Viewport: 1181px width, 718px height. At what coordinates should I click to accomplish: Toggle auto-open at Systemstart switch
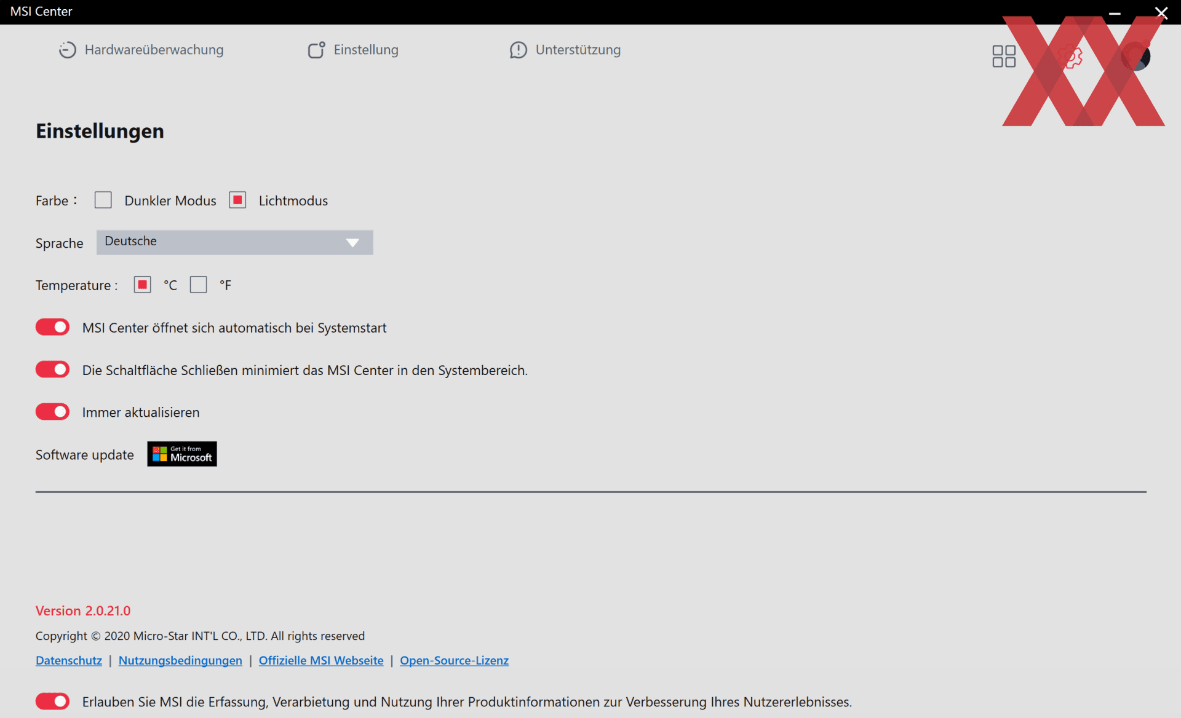click(52, 327)
